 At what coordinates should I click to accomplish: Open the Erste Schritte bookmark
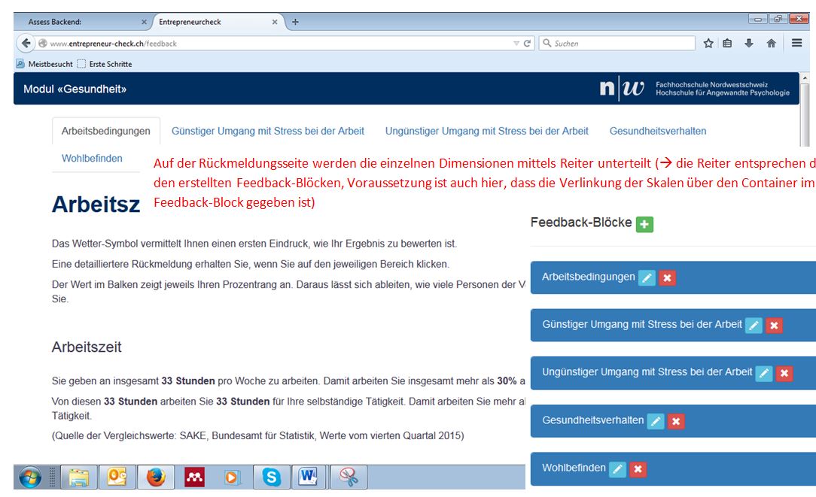click(x=105, y=64)
